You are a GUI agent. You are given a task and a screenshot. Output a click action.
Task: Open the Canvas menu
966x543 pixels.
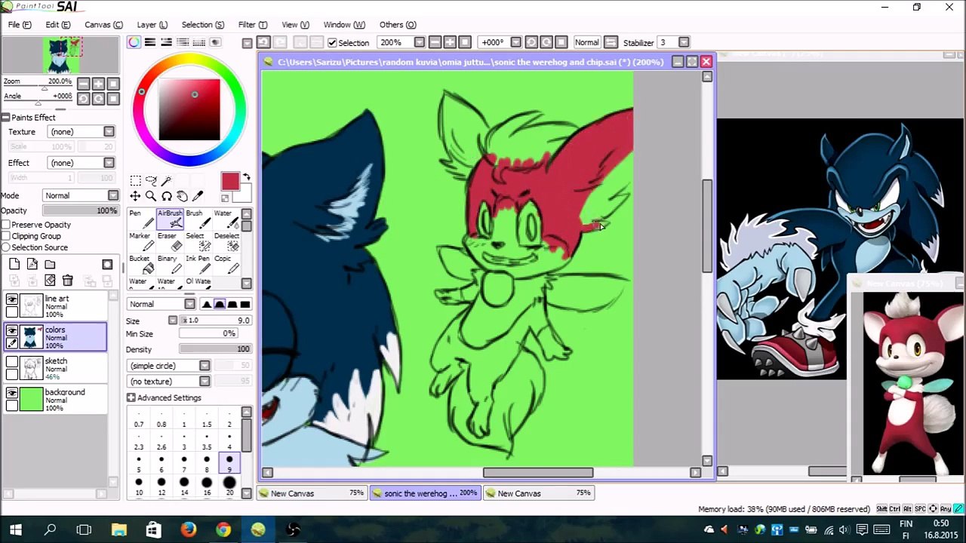[103, 25]
